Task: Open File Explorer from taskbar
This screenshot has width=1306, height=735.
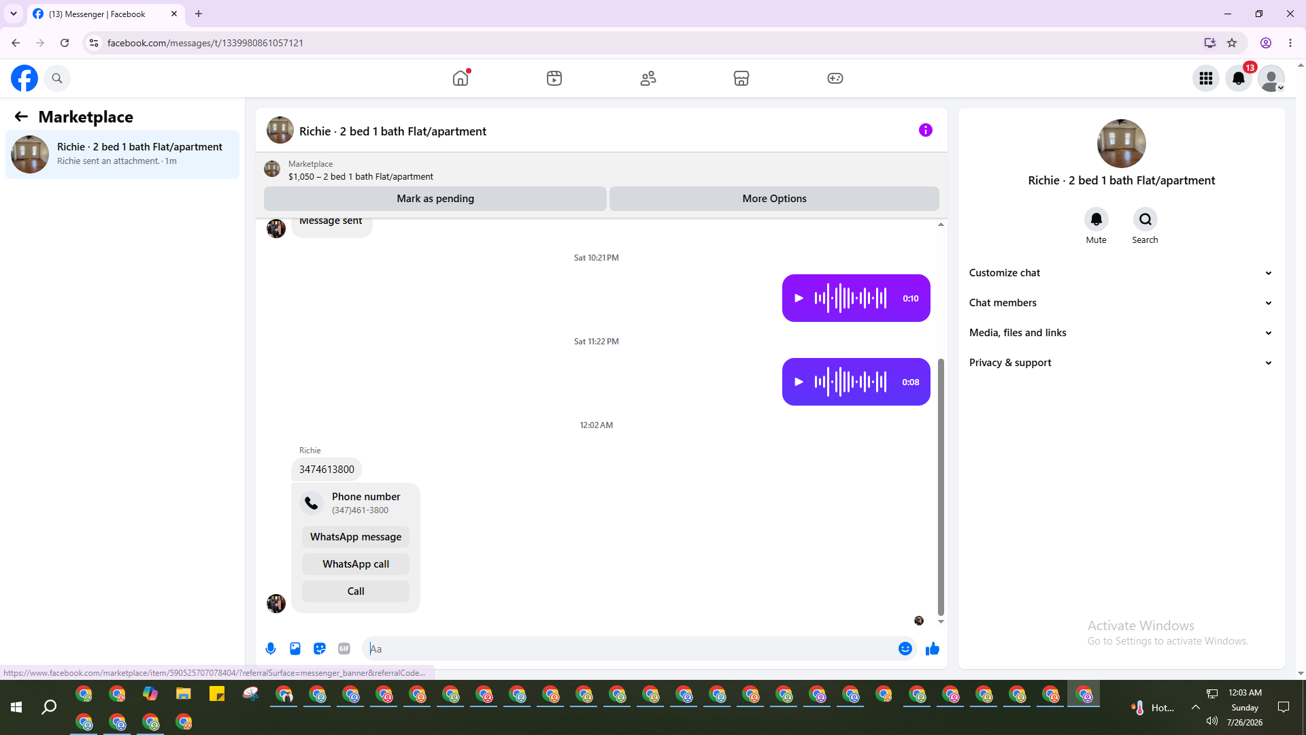Action: click(x=184, y=694)
